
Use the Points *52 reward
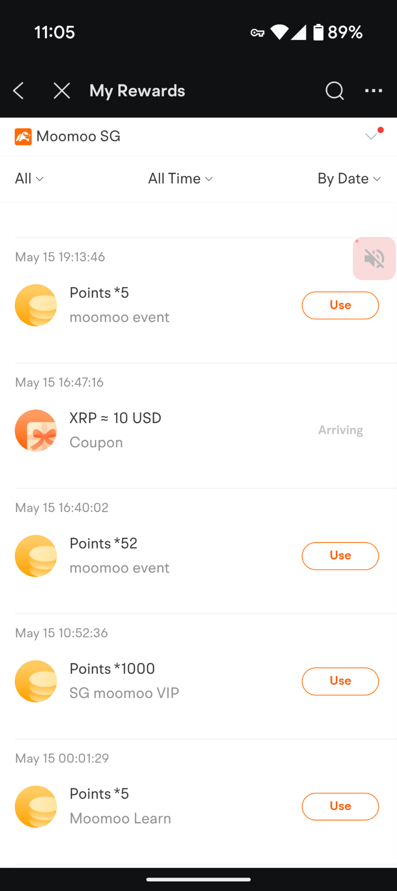[x=340, y=556]
